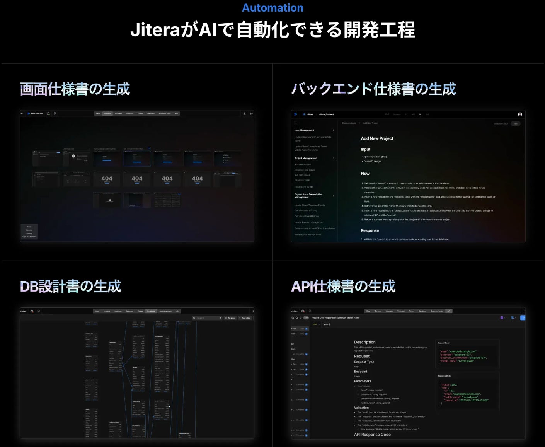
Task: Click Figma icon in API spec screenshot
Action: [310, 311]
